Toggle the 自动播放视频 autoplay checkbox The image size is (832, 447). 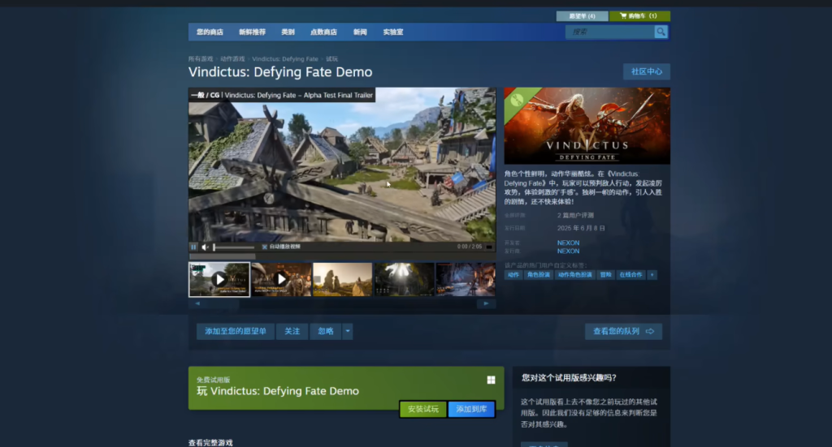click(264, 247)
